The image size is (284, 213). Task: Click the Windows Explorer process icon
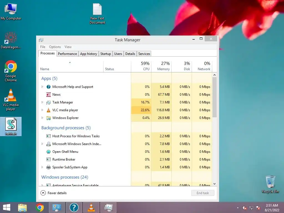click(48, 118)
